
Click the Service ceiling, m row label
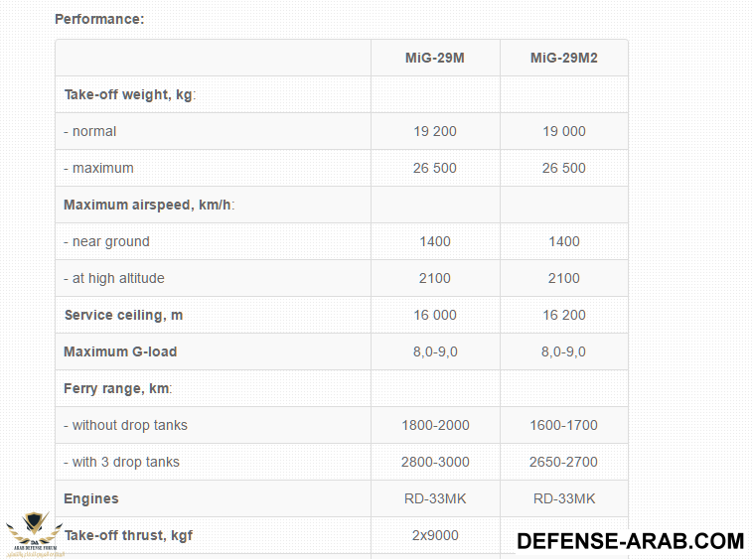(123, 315)
